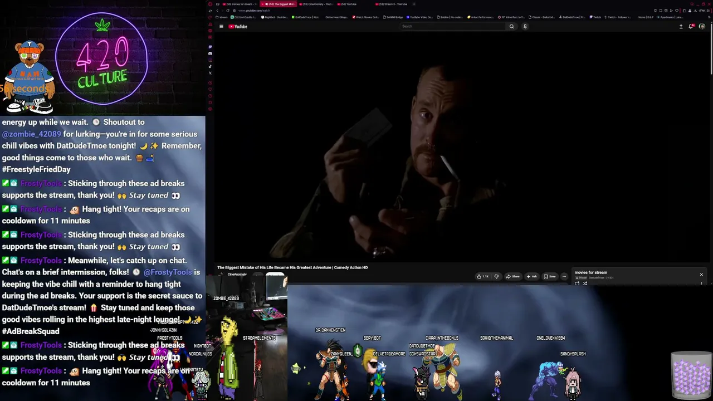
Task: Open the Twitch bookmark
Action: tap(595, 17)
